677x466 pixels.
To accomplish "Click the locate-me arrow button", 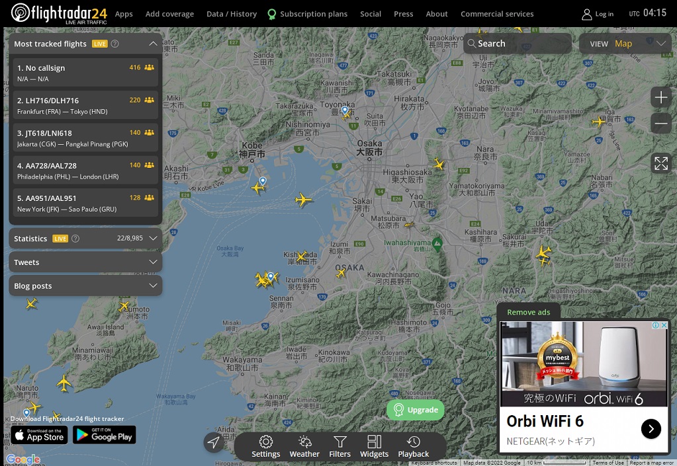I will (x=214, y=443).
